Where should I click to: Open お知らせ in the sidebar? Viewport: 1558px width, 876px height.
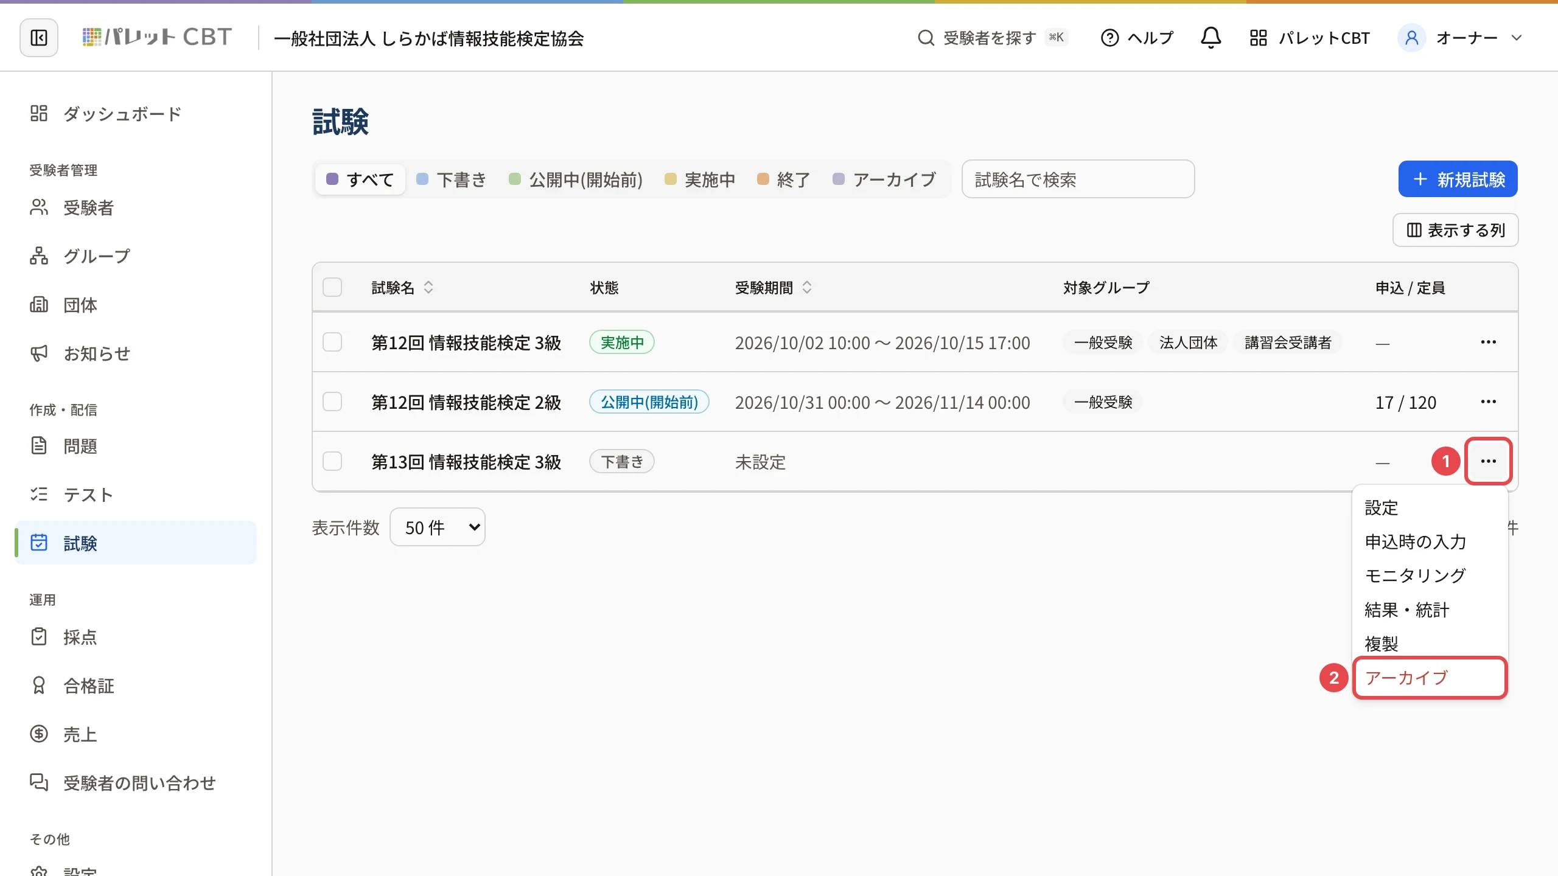[x=135, y=353]
